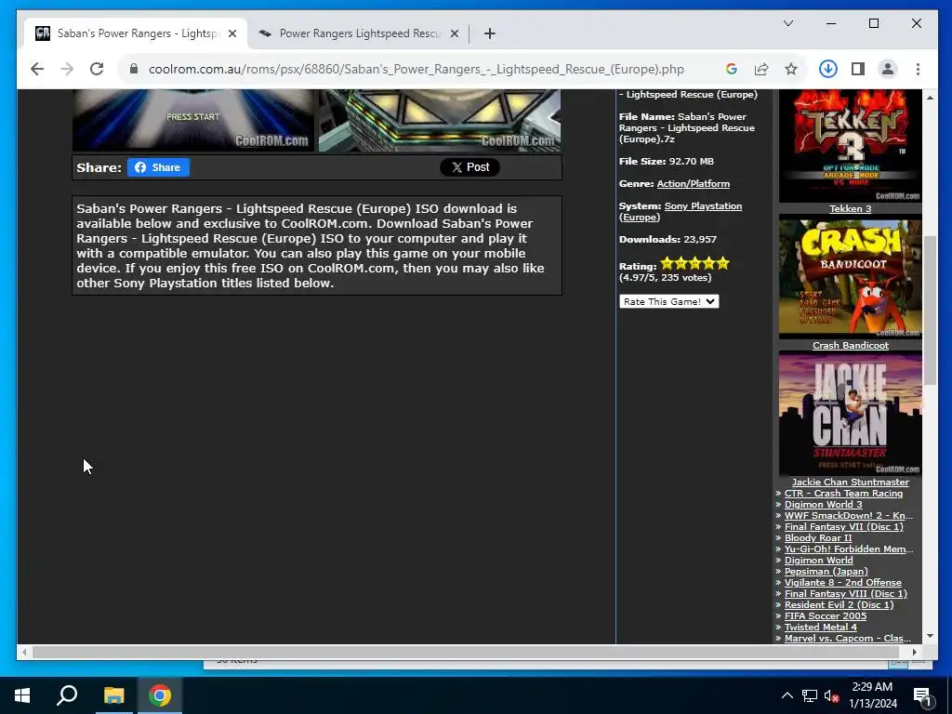Bookmark this page with the star
The width and height of the screenshot is (952, 714).
tap(791, 69)
